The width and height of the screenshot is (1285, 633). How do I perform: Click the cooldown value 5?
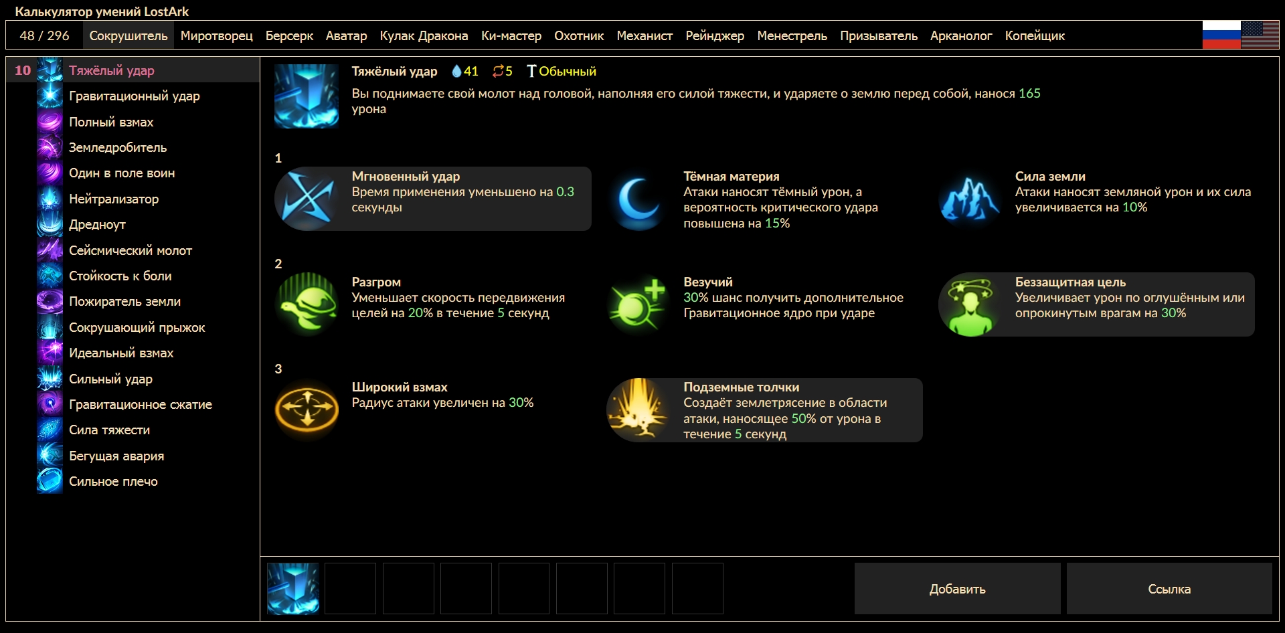point(509,71)
